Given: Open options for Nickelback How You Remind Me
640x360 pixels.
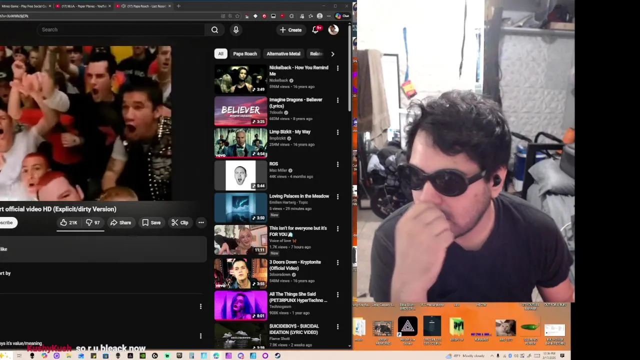Looking at the screenshot, I should coord(337,68).
